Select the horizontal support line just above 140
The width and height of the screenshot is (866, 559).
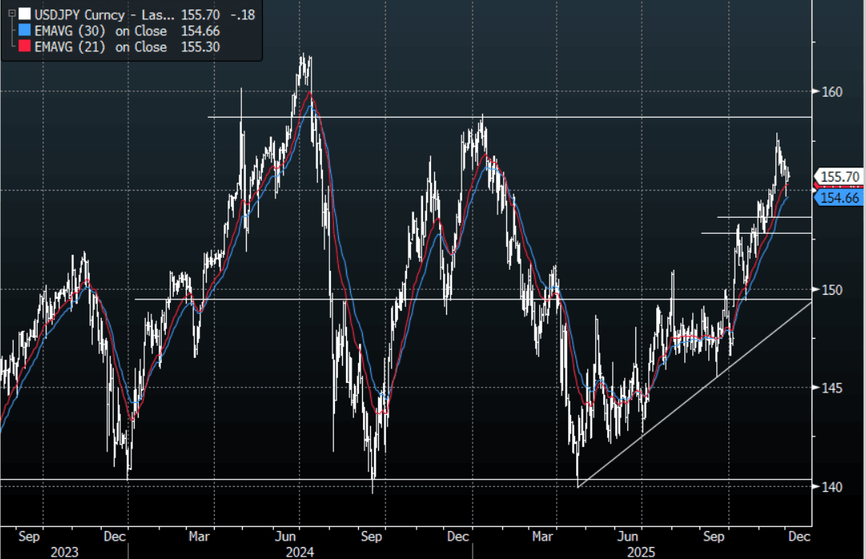tap(240, 480)
